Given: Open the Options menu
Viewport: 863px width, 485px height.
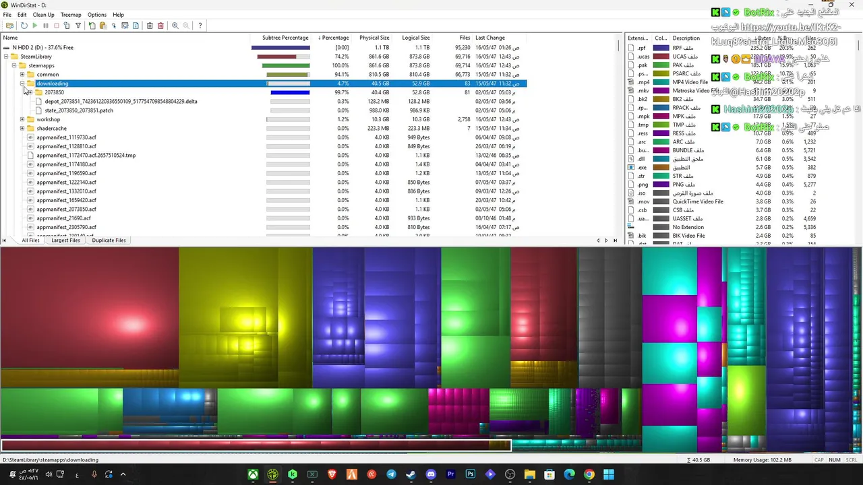Looking at the screenshot, I should click(97, 15).
